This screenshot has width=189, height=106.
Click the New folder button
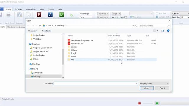pyautogui.click(x=47, y=31)
